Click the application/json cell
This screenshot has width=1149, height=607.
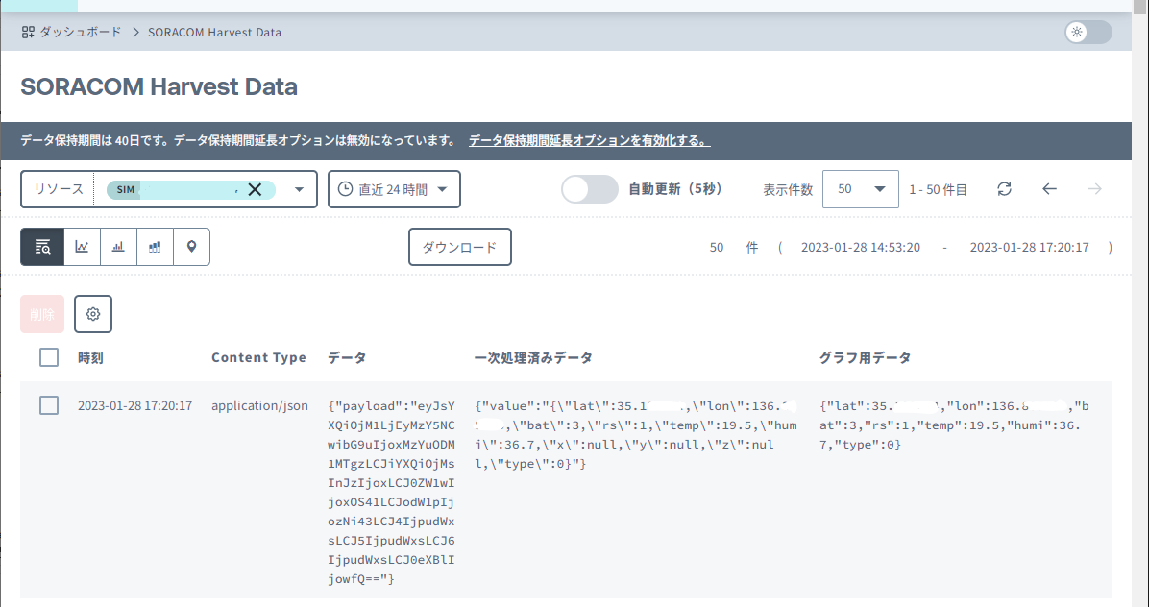tap(260, 405)
